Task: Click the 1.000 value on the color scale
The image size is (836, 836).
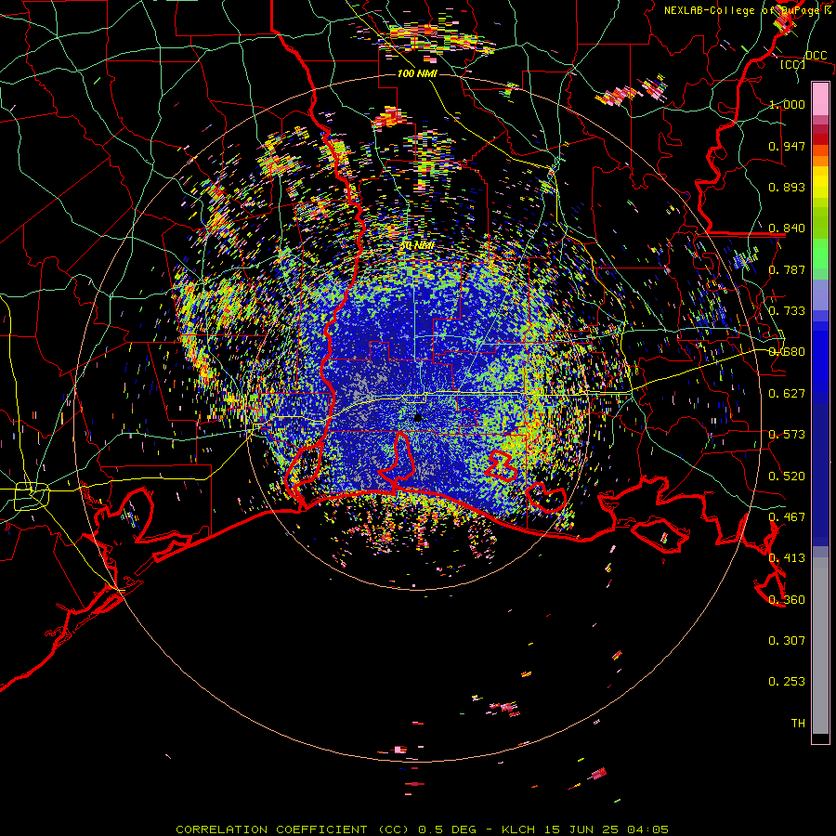Action: 787,104
